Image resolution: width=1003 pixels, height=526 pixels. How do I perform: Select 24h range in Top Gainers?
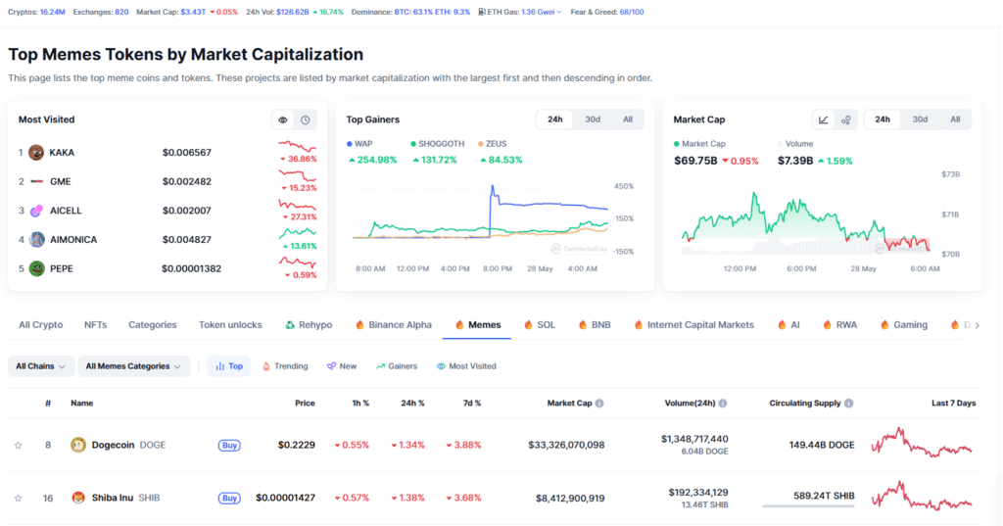pos(554,120)
